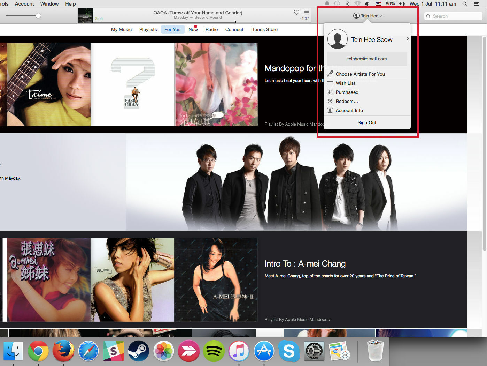The height and width of the screenshot is (366, 487).
Task: Open Slack from the dock
Action: tap(114, 351)
